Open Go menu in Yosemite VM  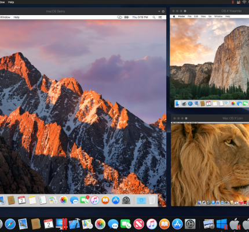point(210,16)
